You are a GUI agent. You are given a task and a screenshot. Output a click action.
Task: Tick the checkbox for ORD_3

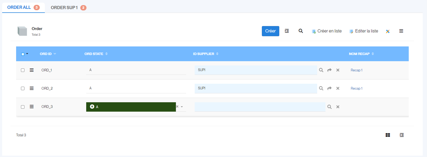tap(23, 107)
